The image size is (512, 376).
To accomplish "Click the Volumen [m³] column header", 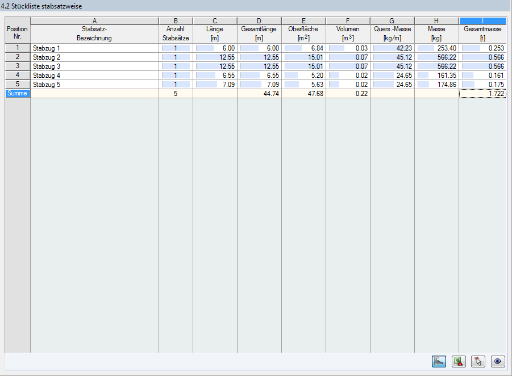I will [347, 34].
